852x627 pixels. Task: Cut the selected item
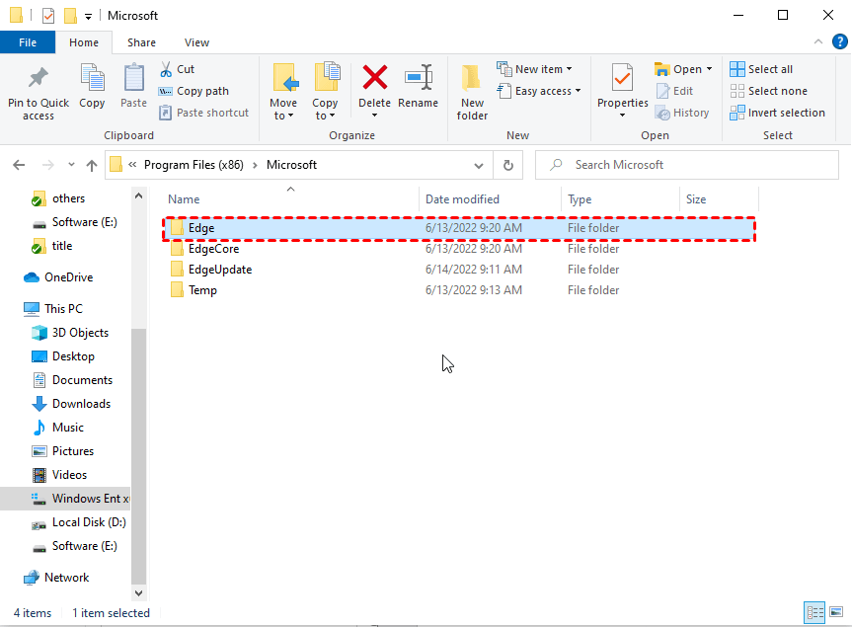tap(177, 69)
